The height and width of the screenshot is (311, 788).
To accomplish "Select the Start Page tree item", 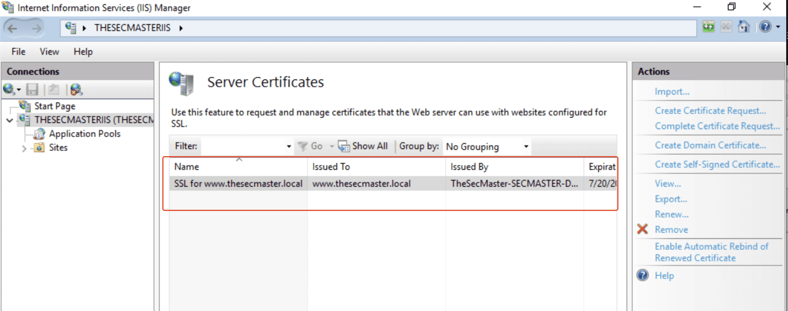I will pyautogui.click(x=55, y=106).
